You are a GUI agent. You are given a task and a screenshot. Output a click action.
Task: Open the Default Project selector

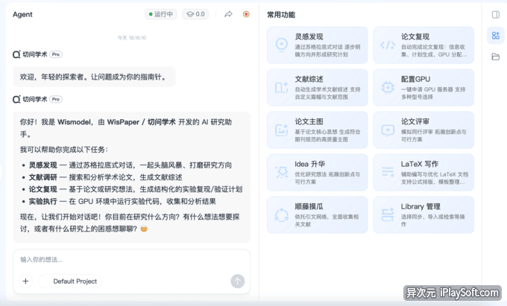point(70,281)
